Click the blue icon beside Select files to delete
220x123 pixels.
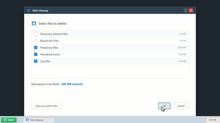34,24
